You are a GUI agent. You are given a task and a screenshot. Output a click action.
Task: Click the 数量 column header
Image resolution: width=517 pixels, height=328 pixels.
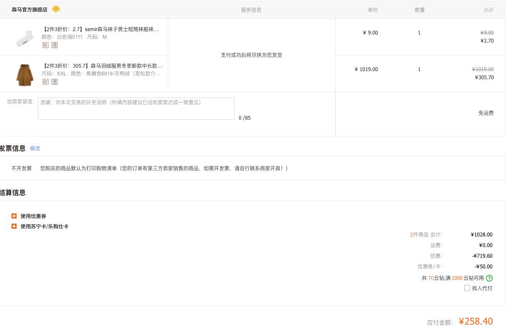pyautogui.click(x=419, y=10)
